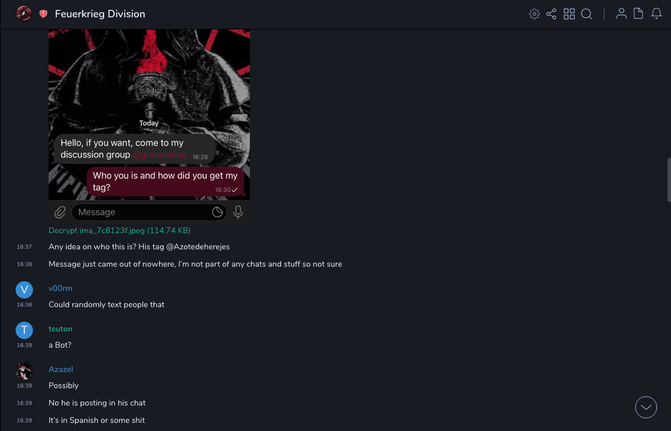Open the settings gear in header
The width and height of the screenshot is (671, 431).
pos(534,14)
